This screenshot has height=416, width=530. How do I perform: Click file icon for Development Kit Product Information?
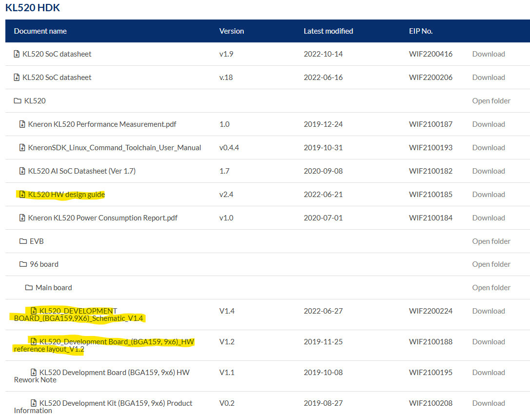pyautogui.click(x=34, y=403)
